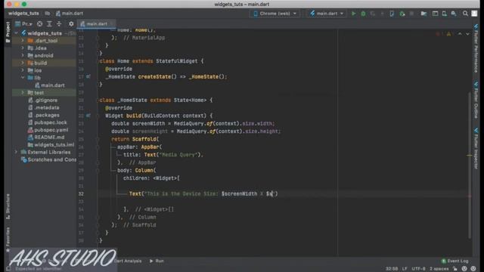Image resolution: width=484 pixels, height=272 pixels.
Task: Click the yellow warning stripe mark on scrollbar
Action: click(x=469, y=156)
